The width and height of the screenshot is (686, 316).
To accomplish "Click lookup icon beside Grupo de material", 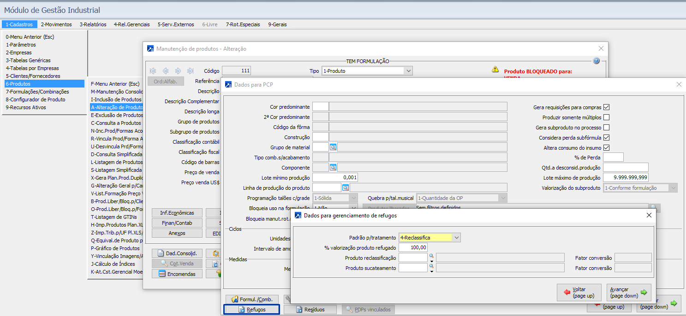I will coord(333,147).
